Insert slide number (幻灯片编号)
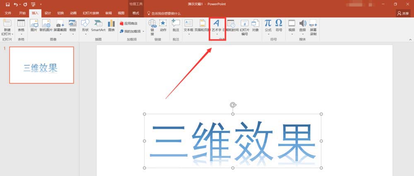414x176 pixels. pos(245,27)
